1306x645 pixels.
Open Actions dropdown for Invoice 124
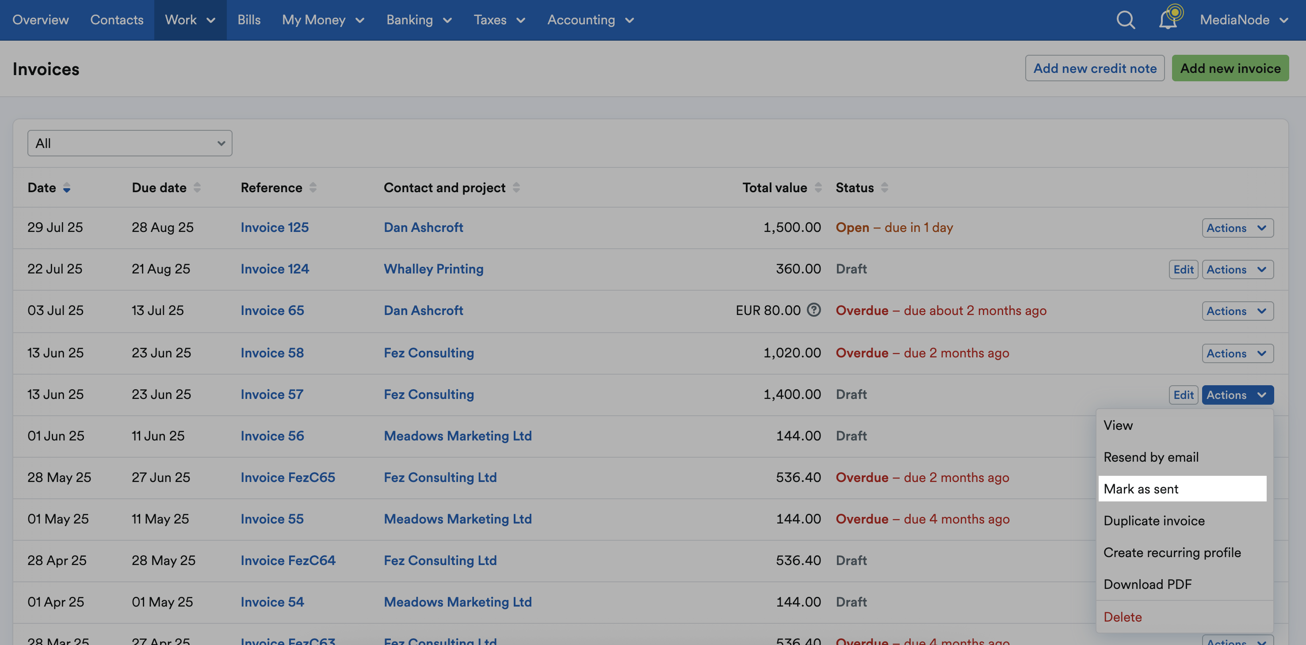tap(1237, 269)
